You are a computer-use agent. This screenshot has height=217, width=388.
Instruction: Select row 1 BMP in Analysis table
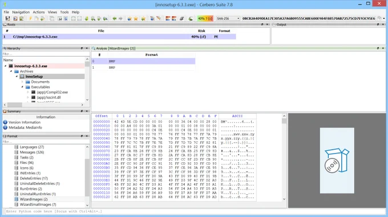pos(143,67)
